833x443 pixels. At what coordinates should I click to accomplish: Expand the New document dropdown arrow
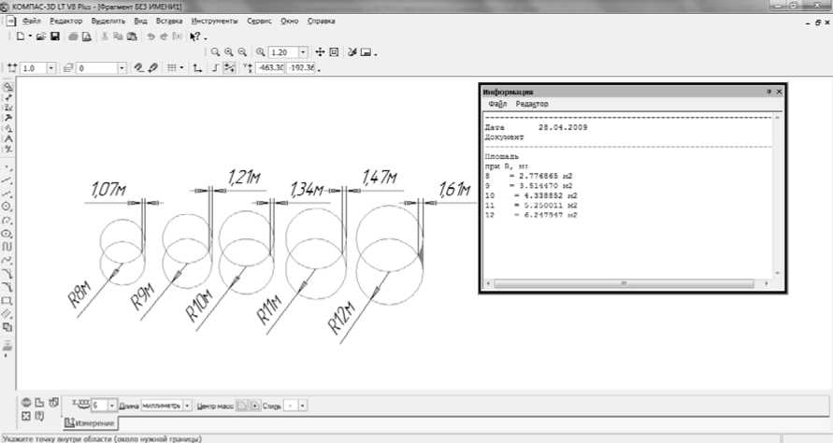click(x=30, y=36)
